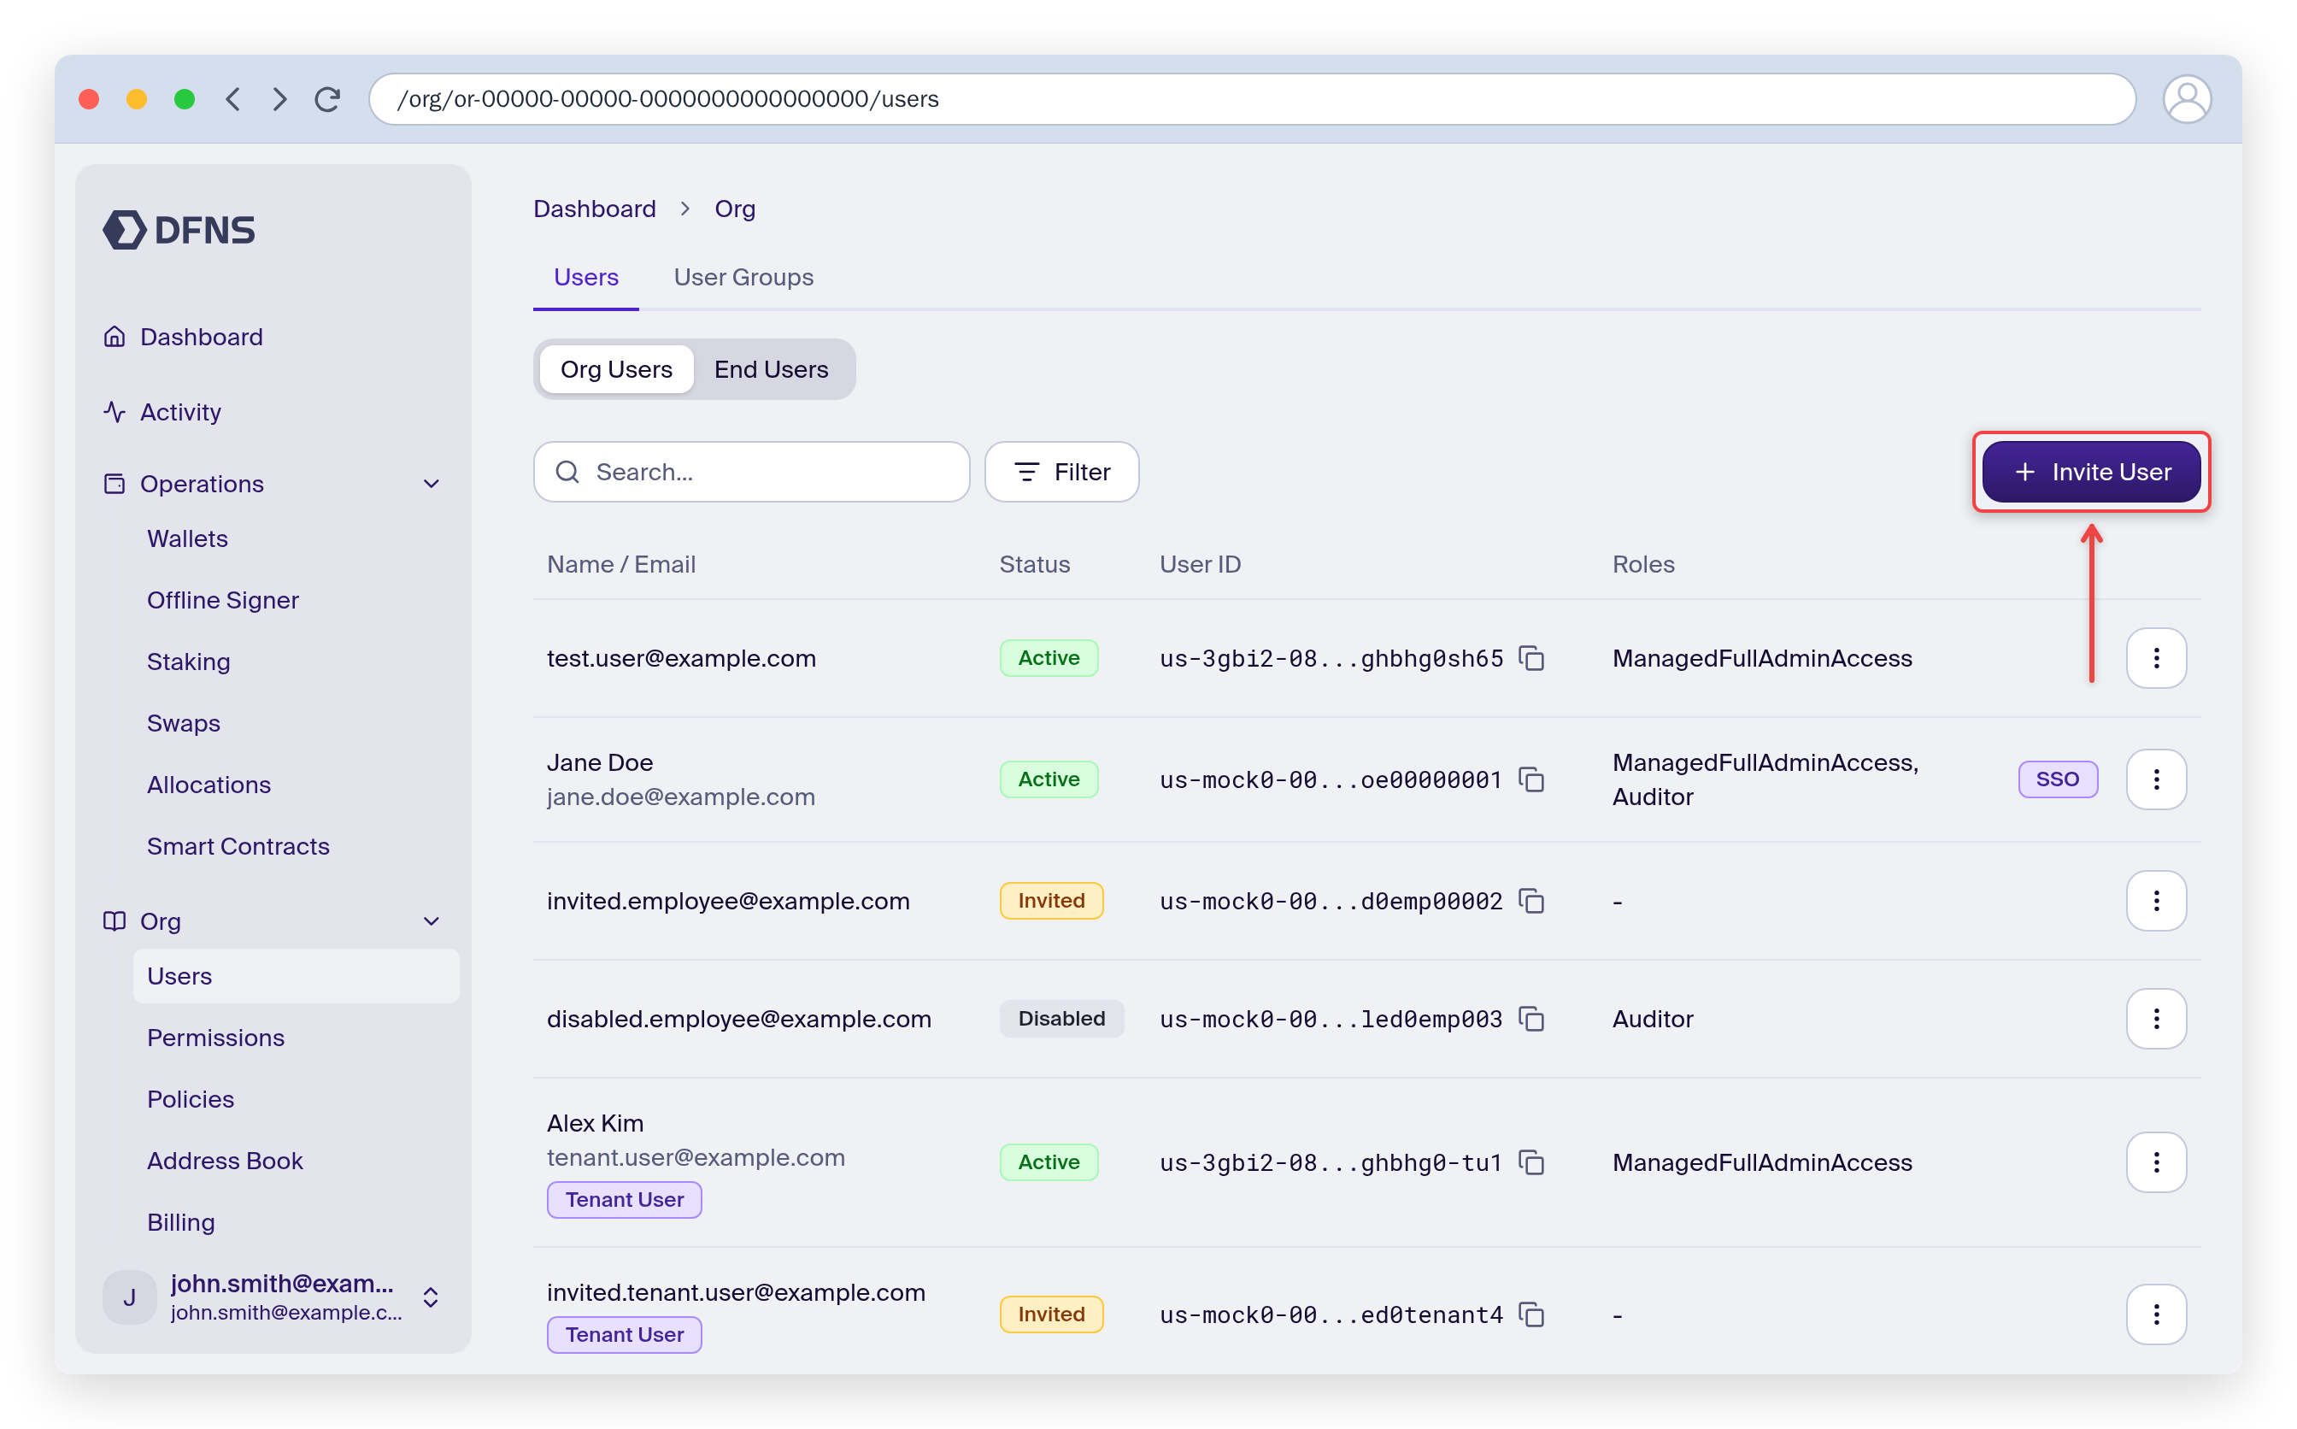Go forward with the browser forward arrow
The width and height of the screenshot is (2297, 1429).
(x=279, y=99)
